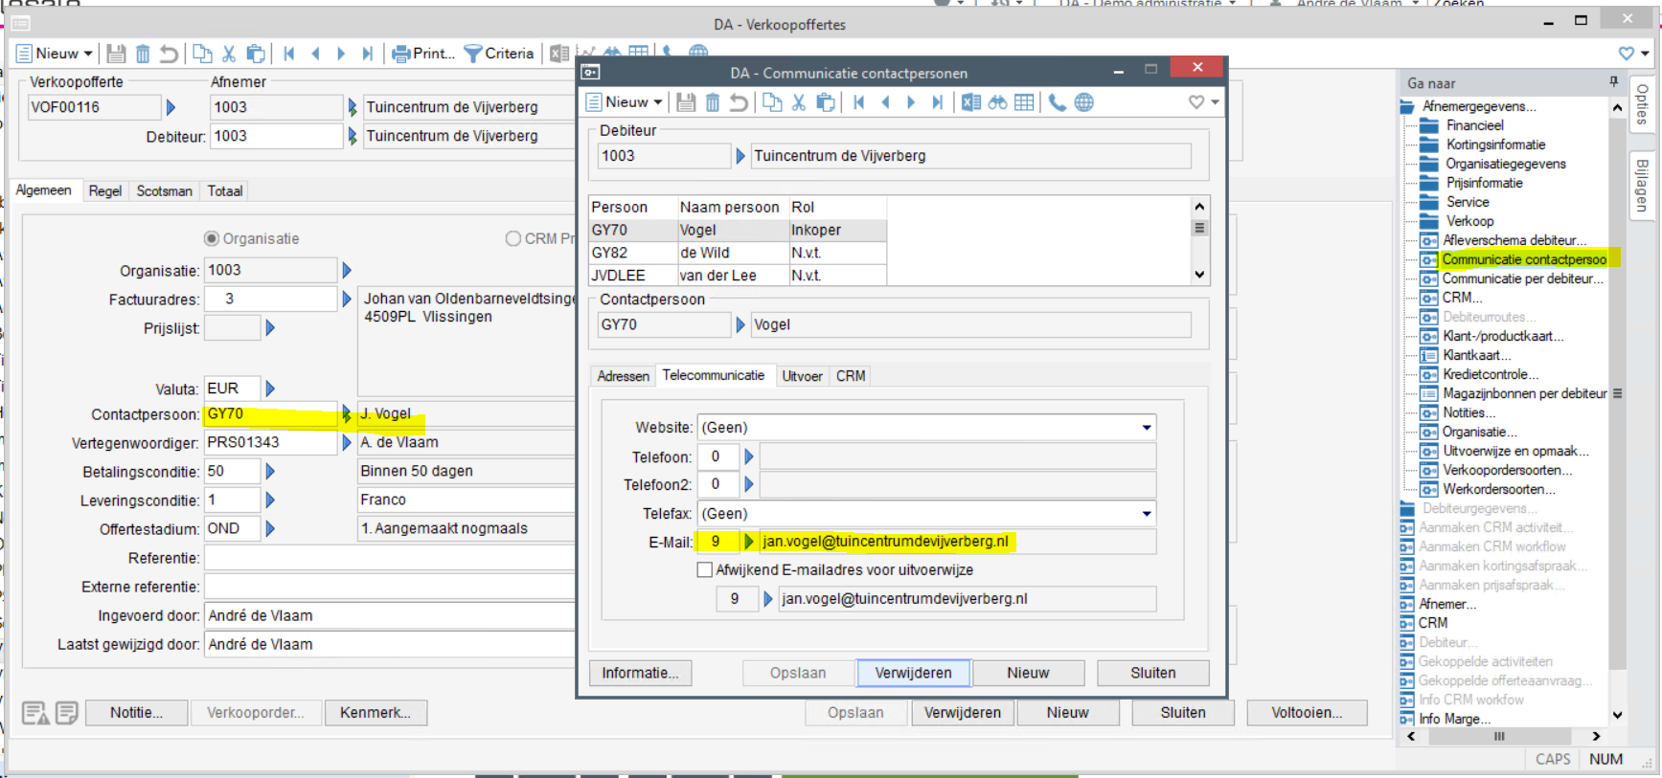This screenshot has height=778, width=1662.
Task: Switch to Uitvoer tab
Action: click(x=802, y=376)
